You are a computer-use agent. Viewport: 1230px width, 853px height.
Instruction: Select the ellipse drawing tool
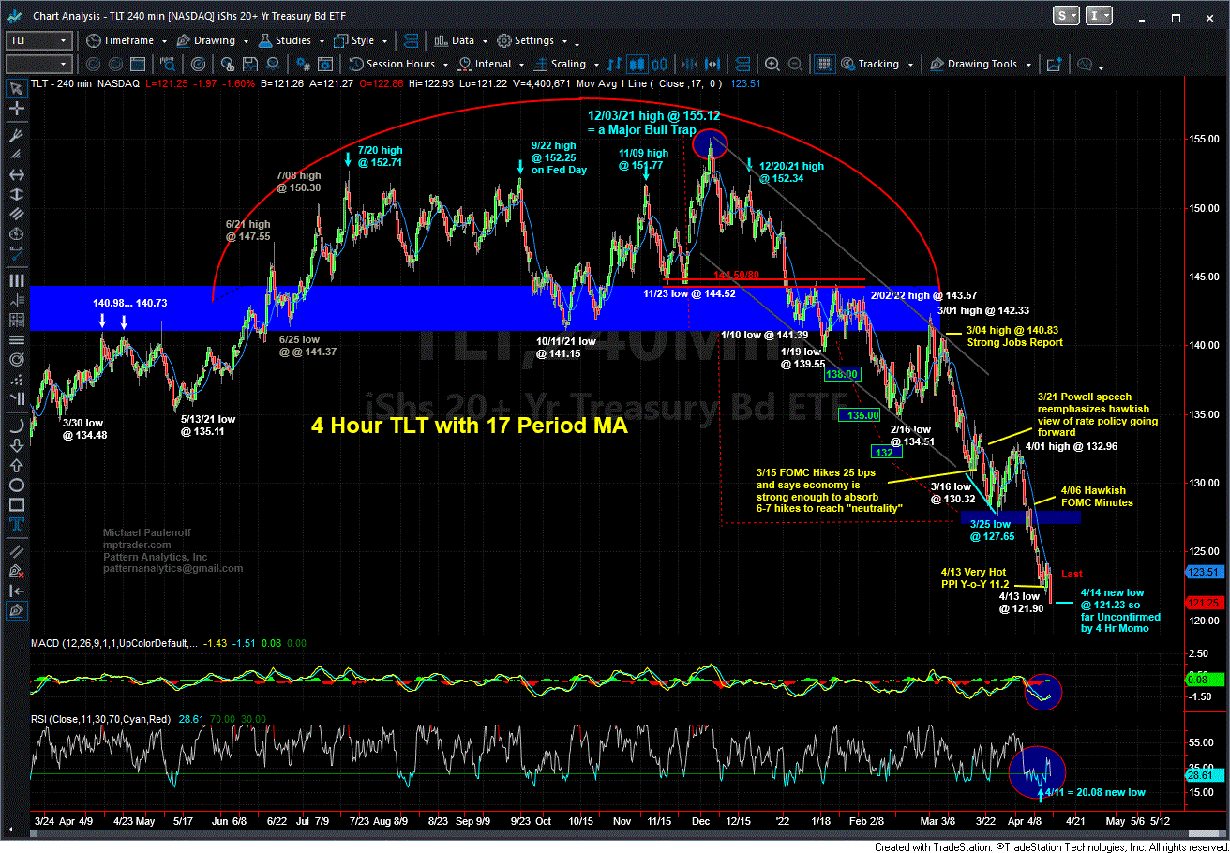(16, 484)
